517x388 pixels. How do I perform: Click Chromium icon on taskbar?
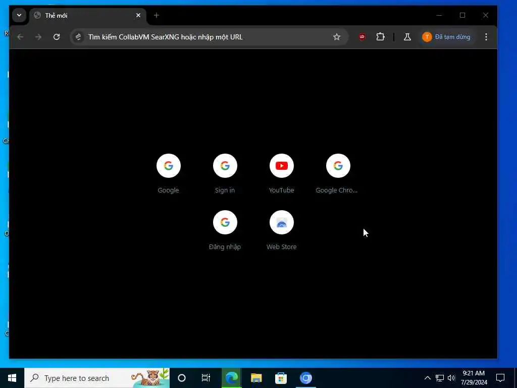click(x=305, y=378)
